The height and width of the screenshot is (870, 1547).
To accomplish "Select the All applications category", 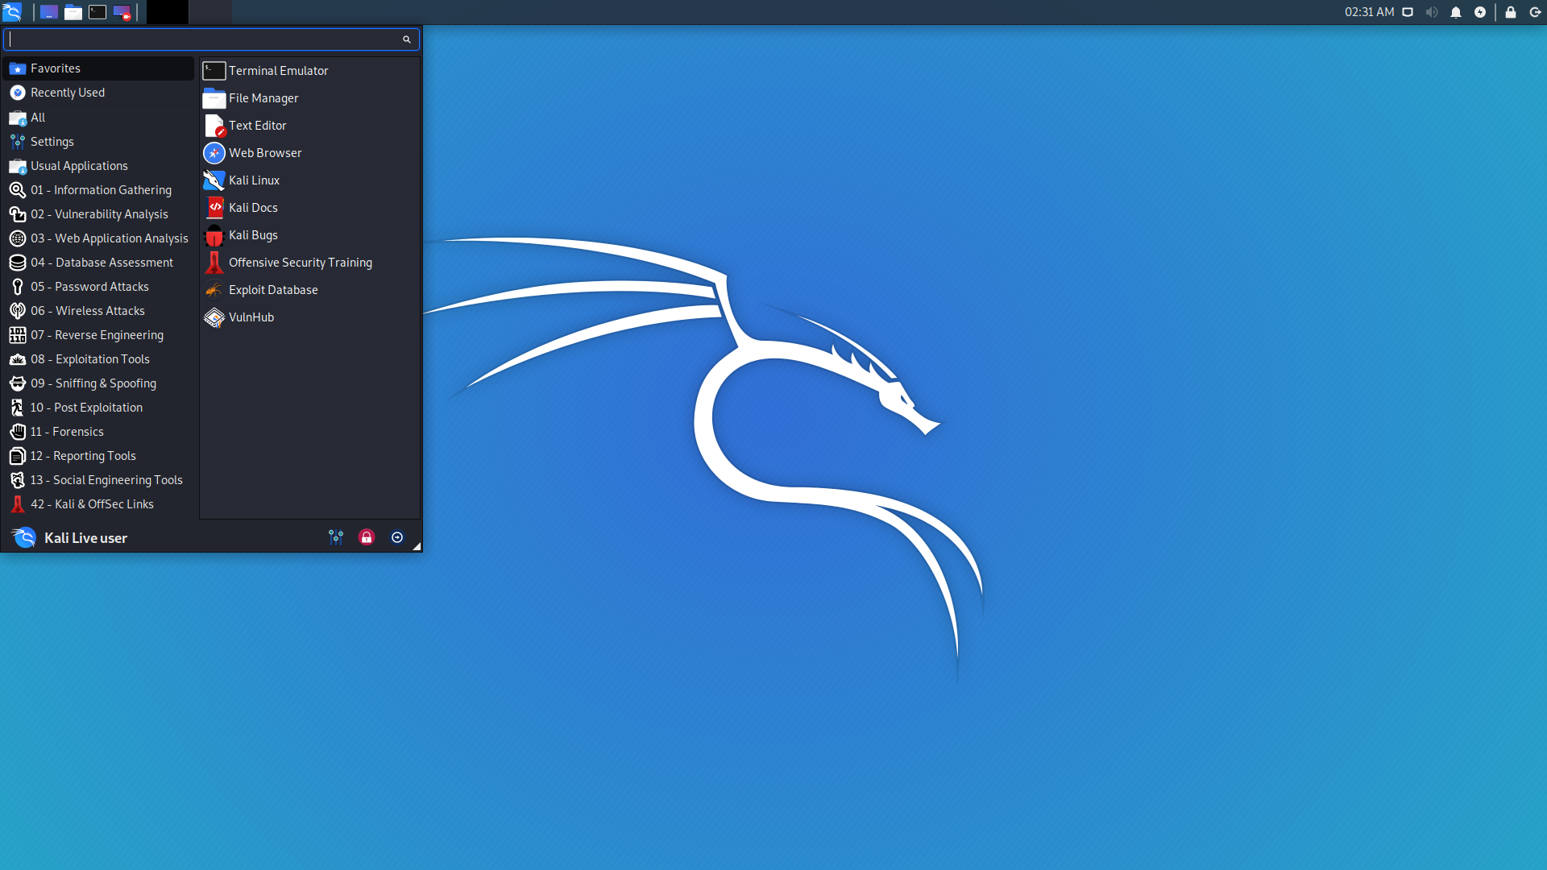I will pyautogui.click(x=99, y=118).
